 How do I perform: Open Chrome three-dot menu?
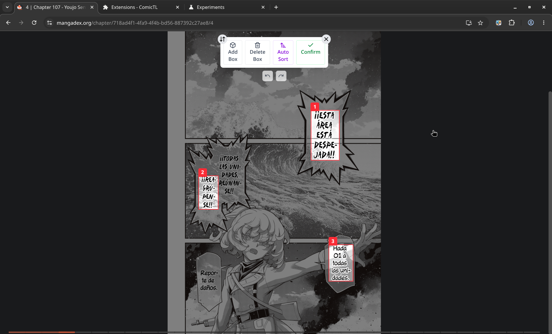tap(544, 23)
